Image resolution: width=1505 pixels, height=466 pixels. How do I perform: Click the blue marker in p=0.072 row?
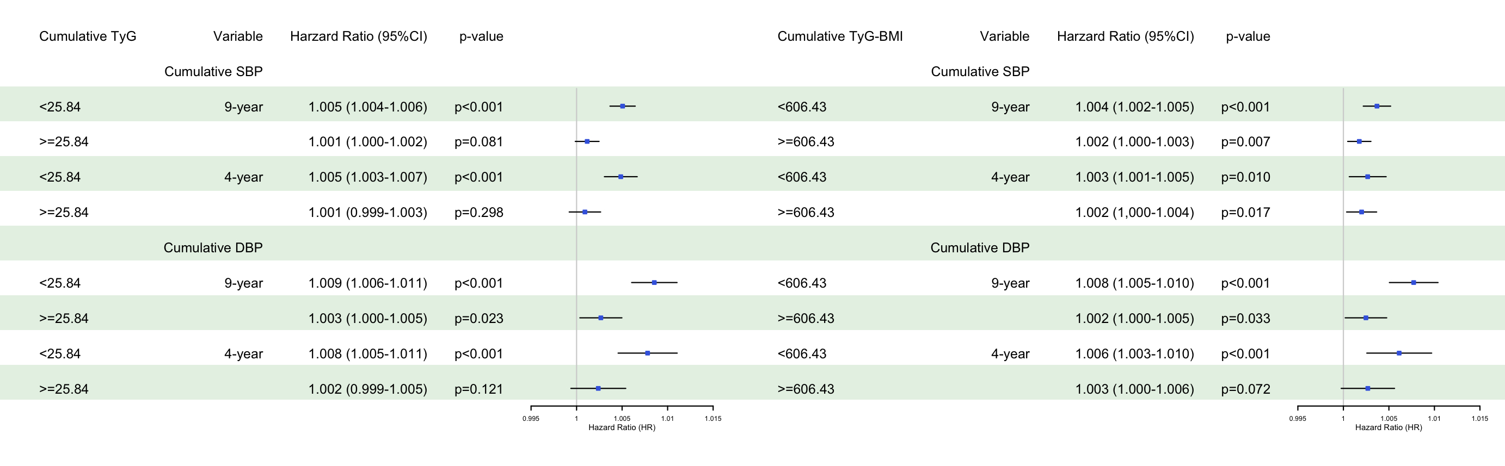(1368, 388)
